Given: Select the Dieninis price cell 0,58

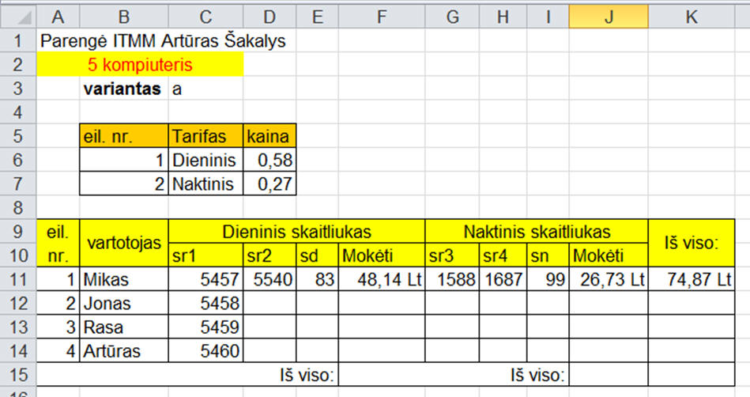Looking at the screenshot, I should (269, 161).
